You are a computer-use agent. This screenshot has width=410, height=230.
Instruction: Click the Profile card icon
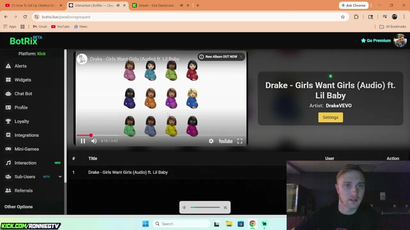point(8,107)
